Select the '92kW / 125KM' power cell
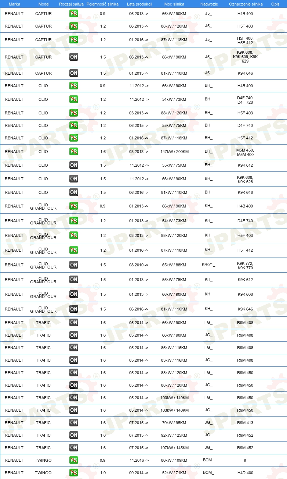 (x=174, y=435)
